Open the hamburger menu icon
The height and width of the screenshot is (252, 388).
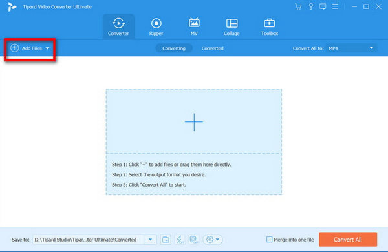tap(335, 6)
